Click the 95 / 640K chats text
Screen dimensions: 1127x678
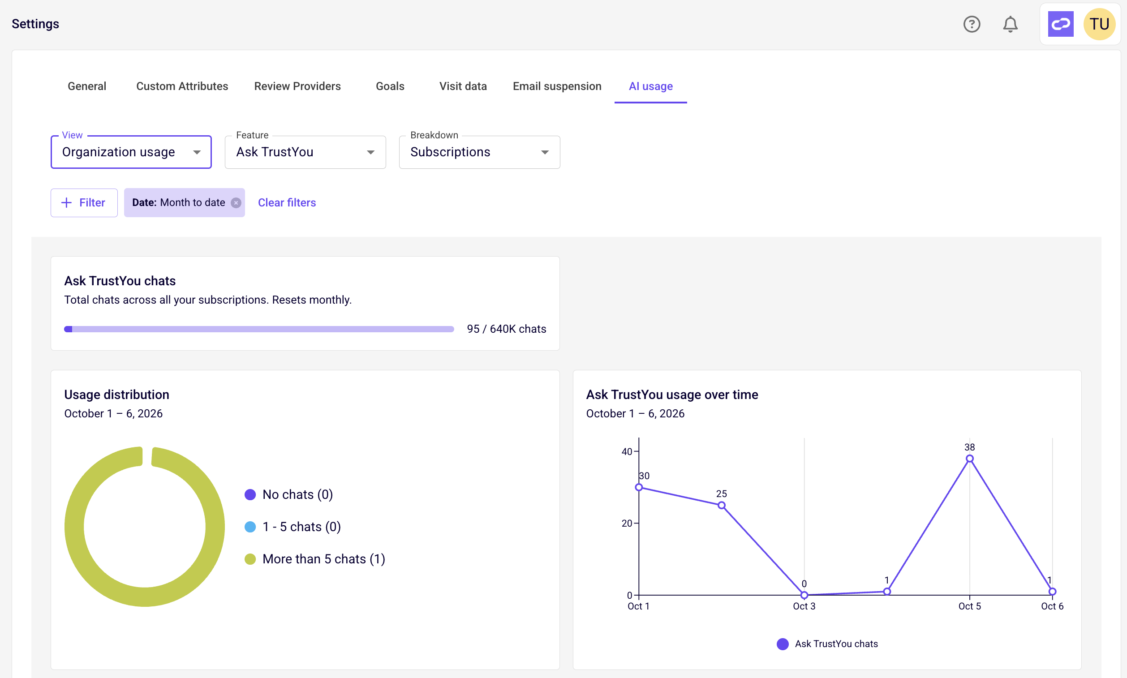506,329
